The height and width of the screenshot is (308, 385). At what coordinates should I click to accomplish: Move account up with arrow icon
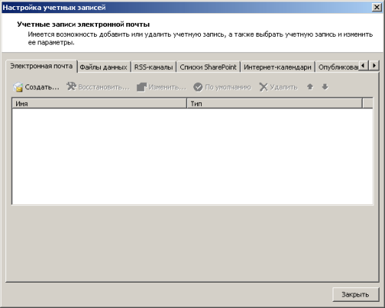[310, 87]
